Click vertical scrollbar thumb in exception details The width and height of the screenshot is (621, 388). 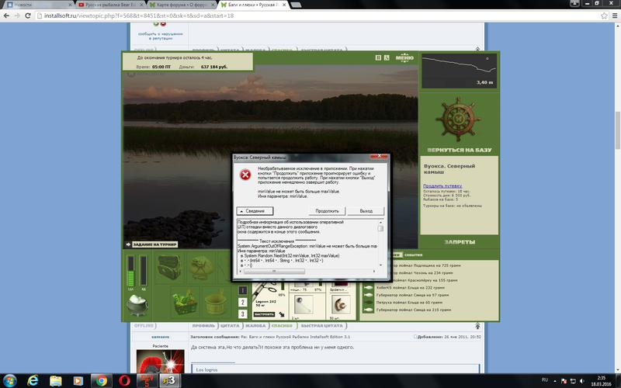(380, 228)
